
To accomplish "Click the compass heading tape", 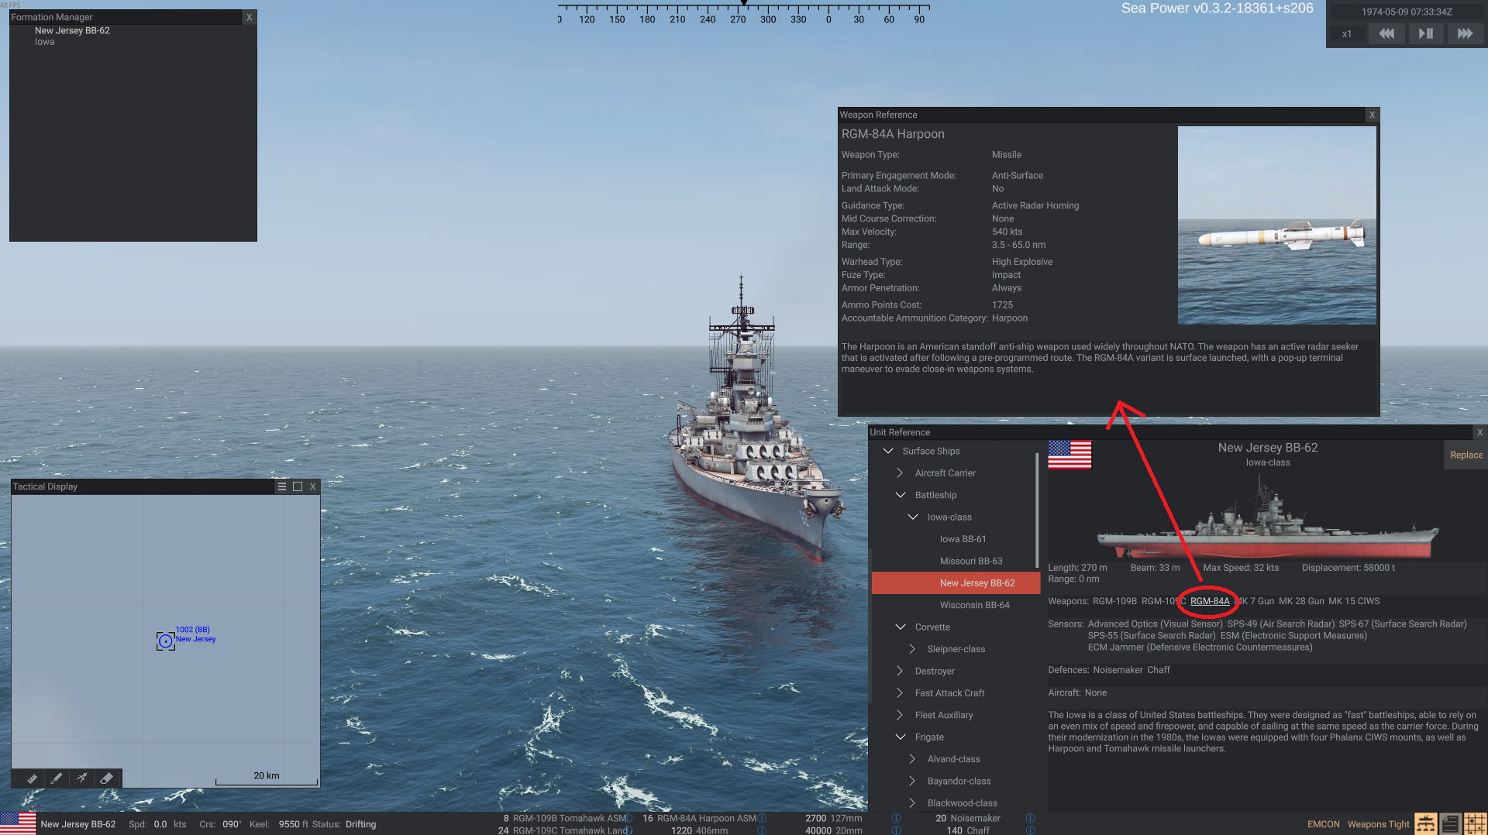I will [x=743, y=13].
